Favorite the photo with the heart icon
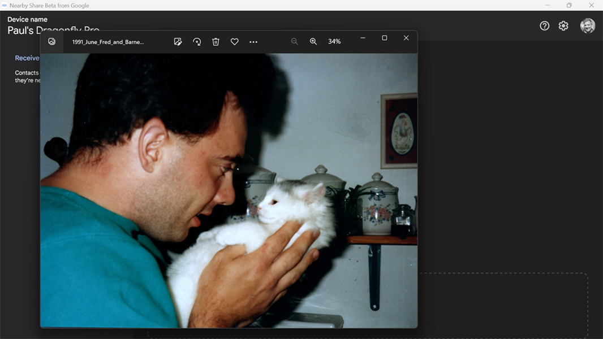Viewport: 603px width, 339px height. [234, 42]
